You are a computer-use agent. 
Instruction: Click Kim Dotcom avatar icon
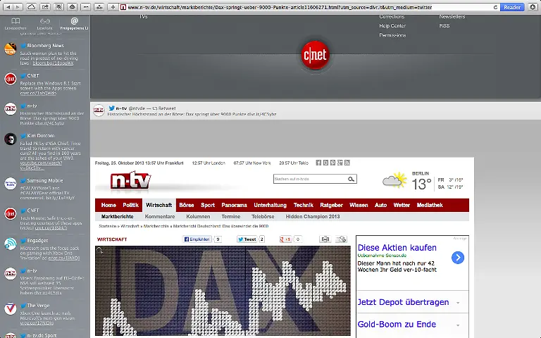pyautogui.click(x=11, y=139)
